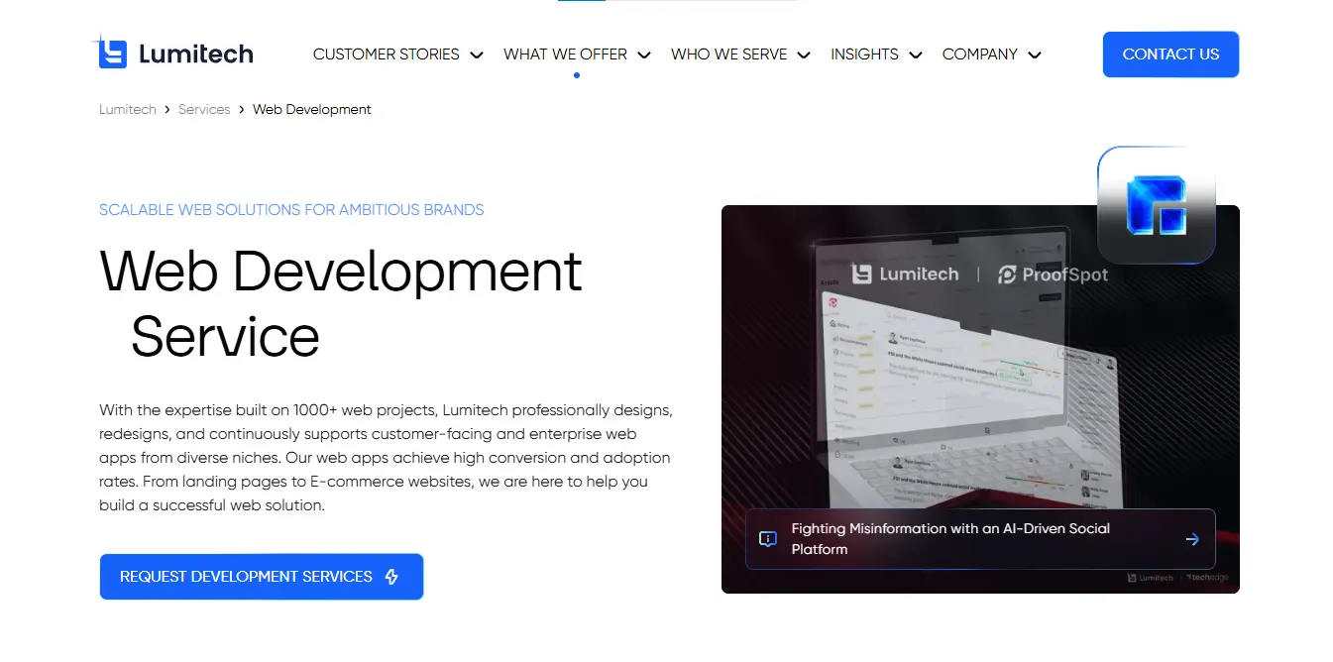
Task: Open Fighting Misinformation case study title
Action: 949,539
